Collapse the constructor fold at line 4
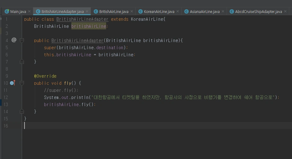 [x=22, y=40]
